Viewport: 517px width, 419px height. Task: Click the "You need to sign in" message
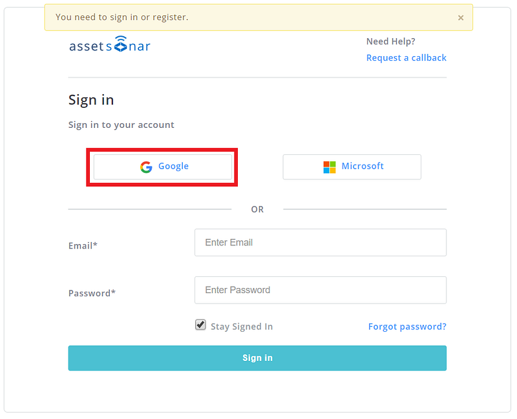click(x=122, y=17)
